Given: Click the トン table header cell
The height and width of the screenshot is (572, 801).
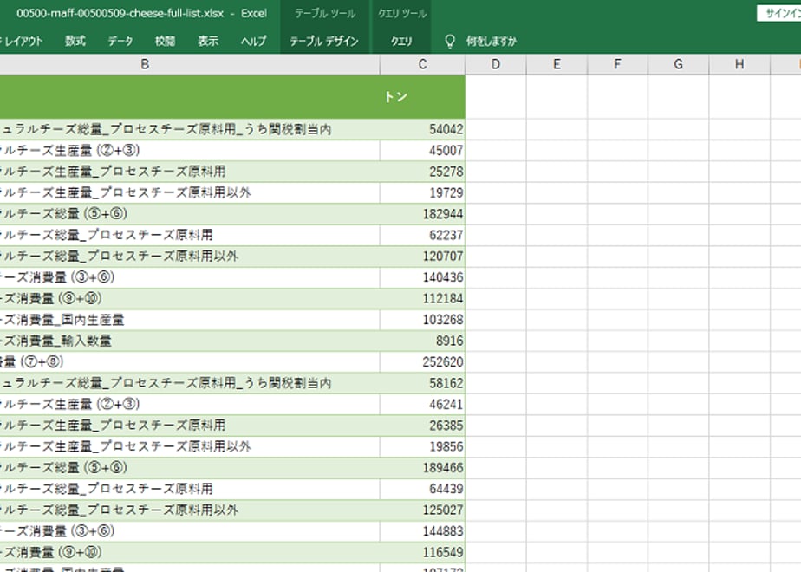Looking at the screenshot, I should click(422, 97).
